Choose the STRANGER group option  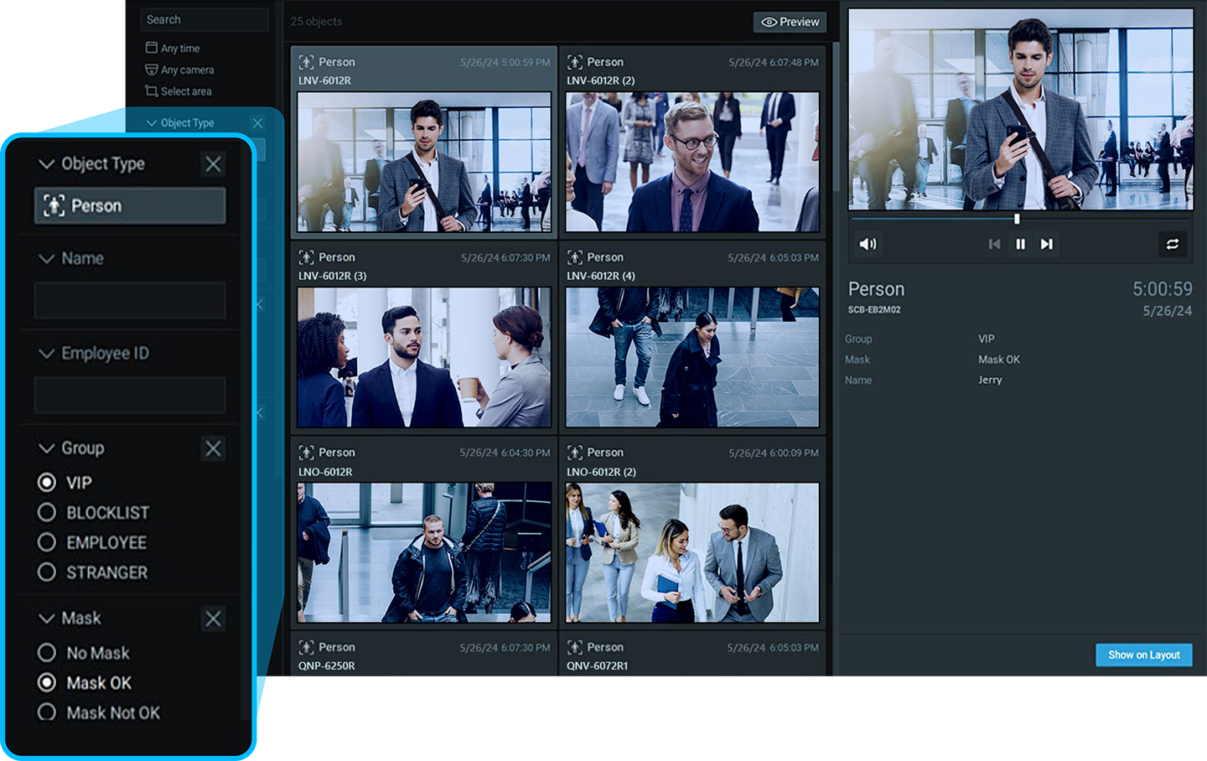click(x=47, y=572)
